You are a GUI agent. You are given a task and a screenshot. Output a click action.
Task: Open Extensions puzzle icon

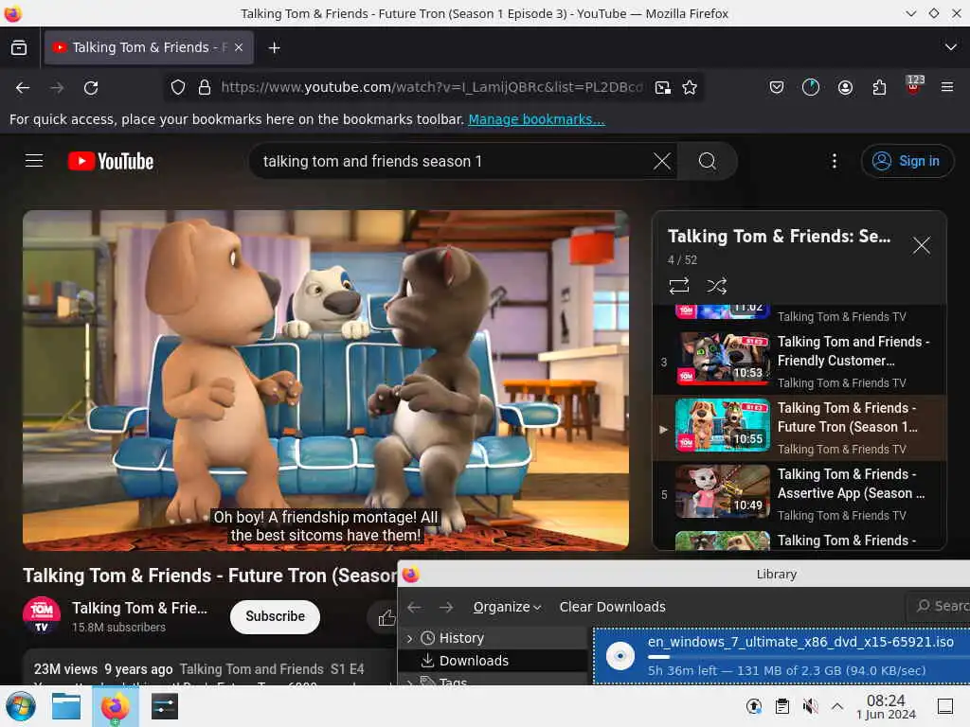[x=879, y=88]
